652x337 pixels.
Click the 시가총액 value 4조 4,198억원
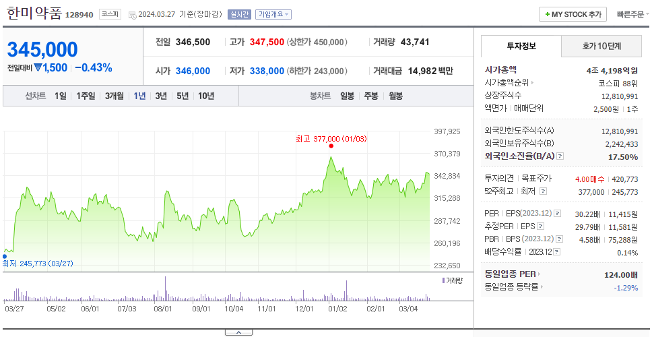tap(612, 70)
